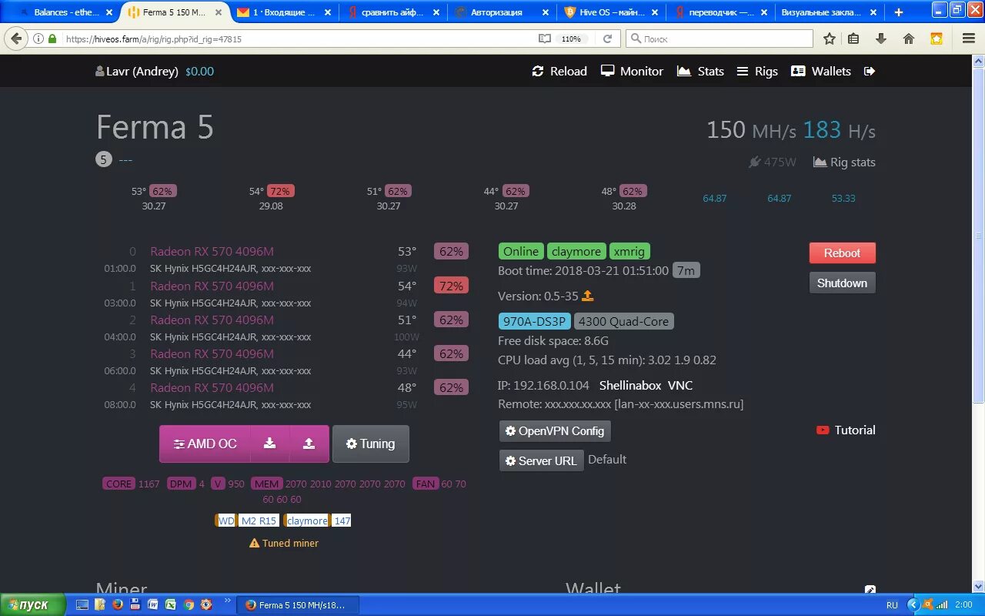Open the Stats page

[700, 71]
